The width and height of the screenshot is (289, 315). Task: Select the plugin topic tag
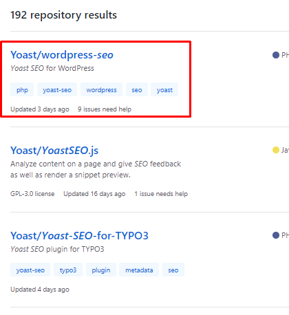101,270
